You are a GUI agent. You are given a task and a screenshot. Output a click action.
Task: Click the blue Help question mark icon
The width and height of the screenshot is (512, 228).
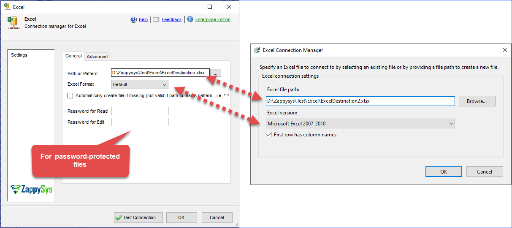(x=133, y=19)
